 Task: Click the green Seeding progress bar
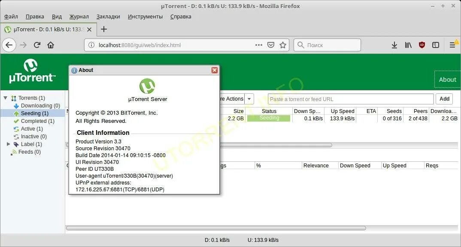click(x=269, y=118)
